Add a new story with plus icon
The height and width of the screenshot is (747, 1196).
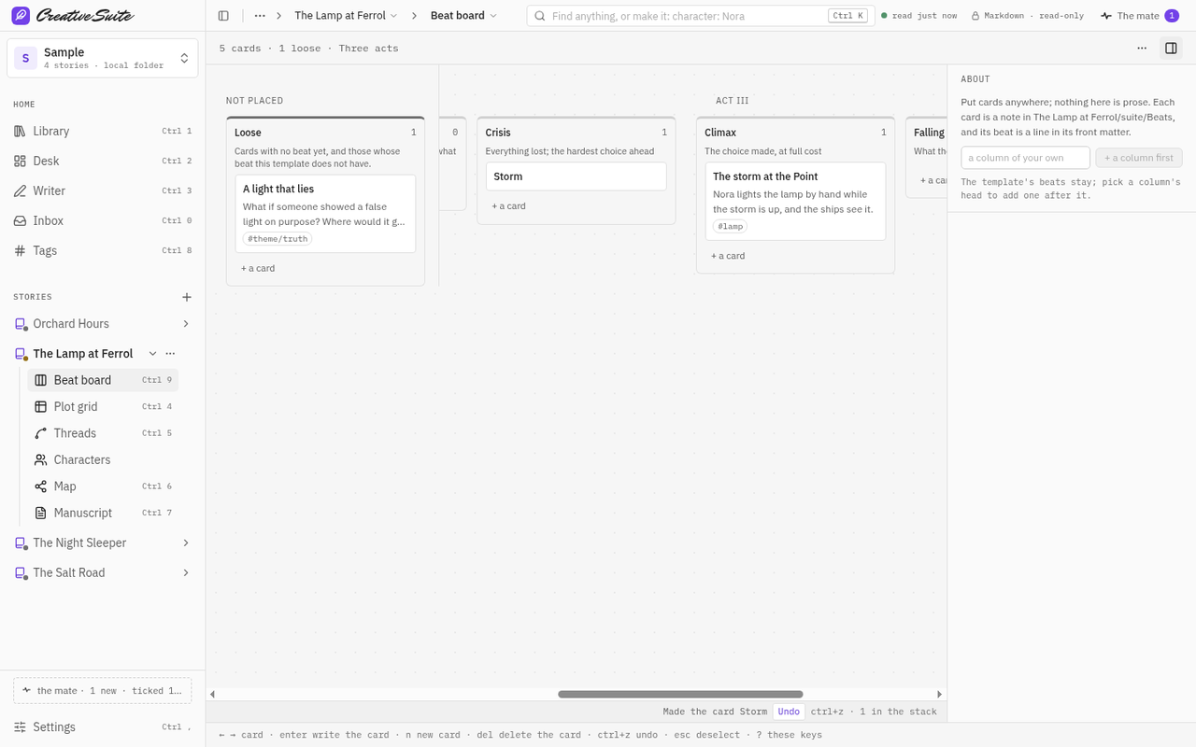187,297
